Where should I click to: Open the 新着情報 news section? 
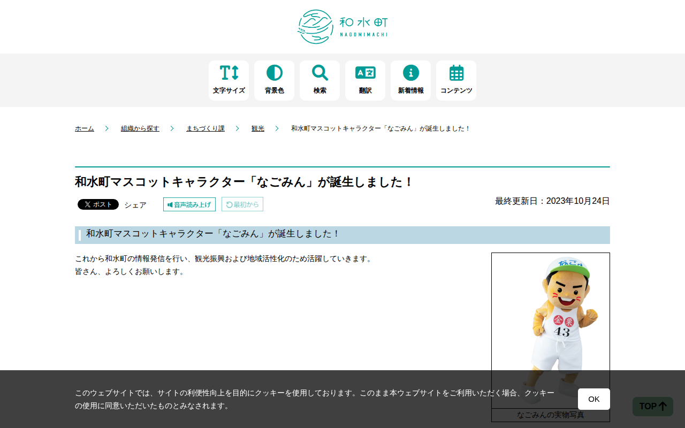point(410,80)
